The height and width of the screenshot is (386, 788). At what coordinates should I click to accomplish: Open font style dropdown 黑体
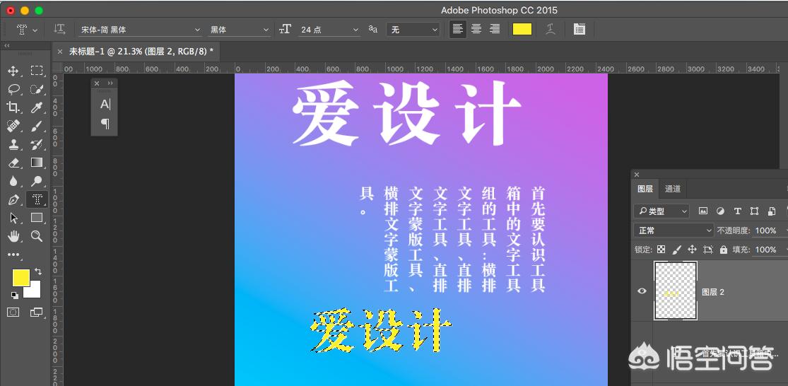click(240, 30)
